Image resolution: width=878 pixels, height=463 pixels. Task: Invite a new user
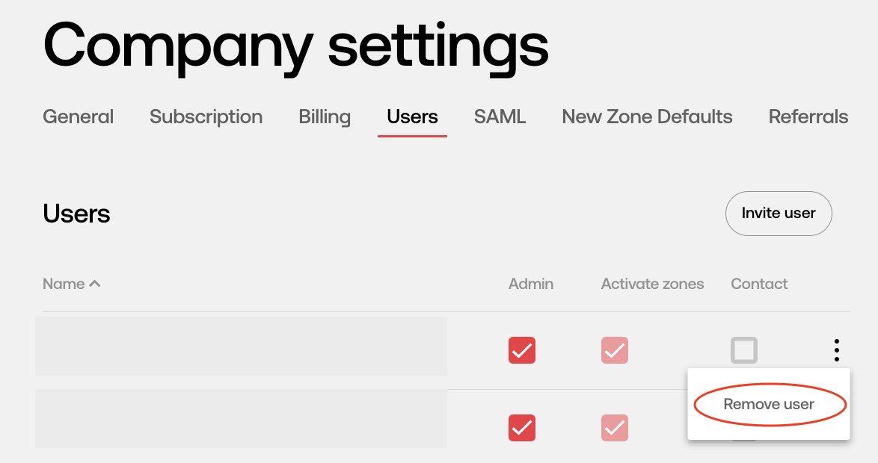pos(779,213)
